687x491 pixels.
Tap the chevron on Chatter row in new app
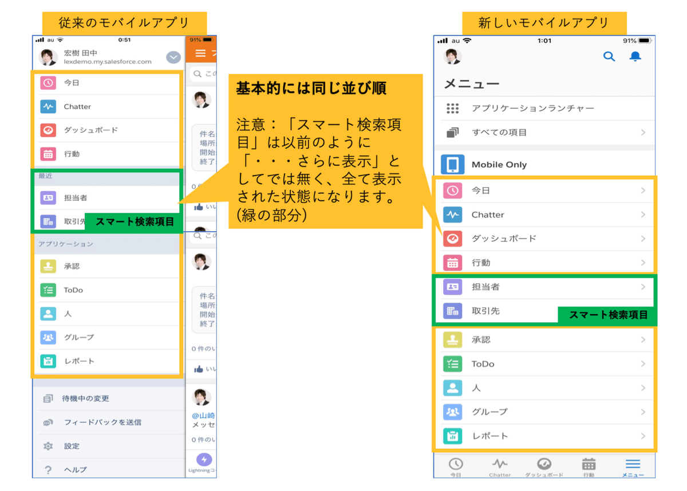click(x=643, y=215)
